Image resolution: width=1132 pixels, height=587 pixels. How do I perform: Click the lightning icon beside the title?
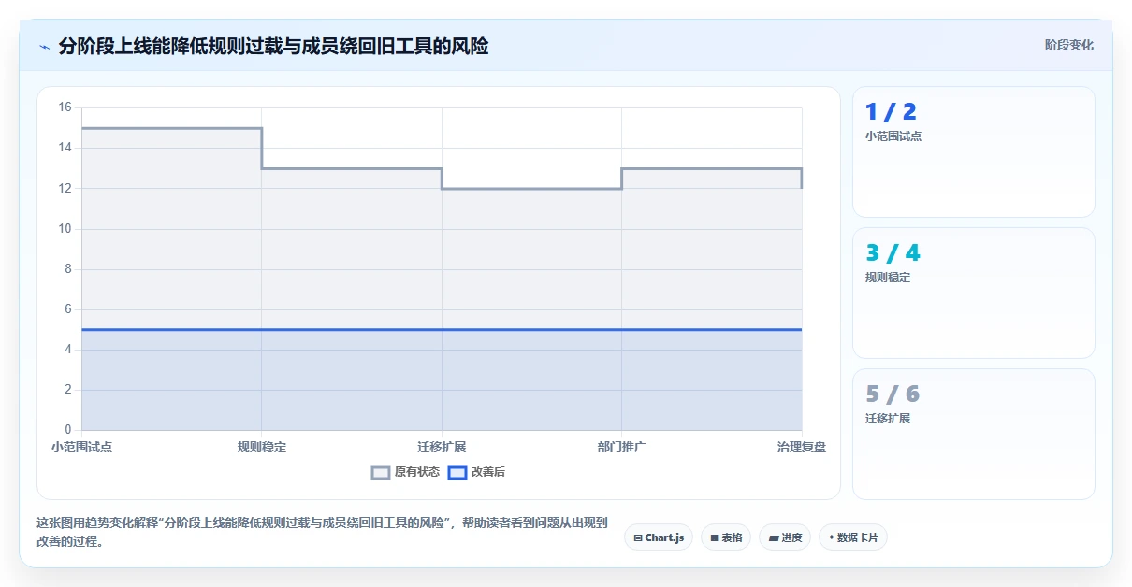coord(44,46)
